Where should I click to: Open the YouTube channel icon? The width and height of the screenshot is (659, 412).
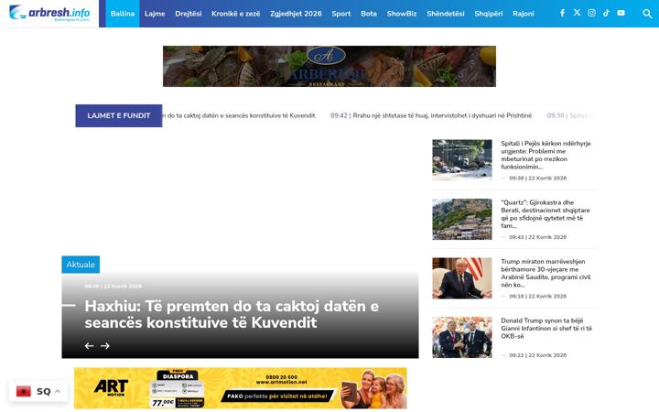coord(621,13)
